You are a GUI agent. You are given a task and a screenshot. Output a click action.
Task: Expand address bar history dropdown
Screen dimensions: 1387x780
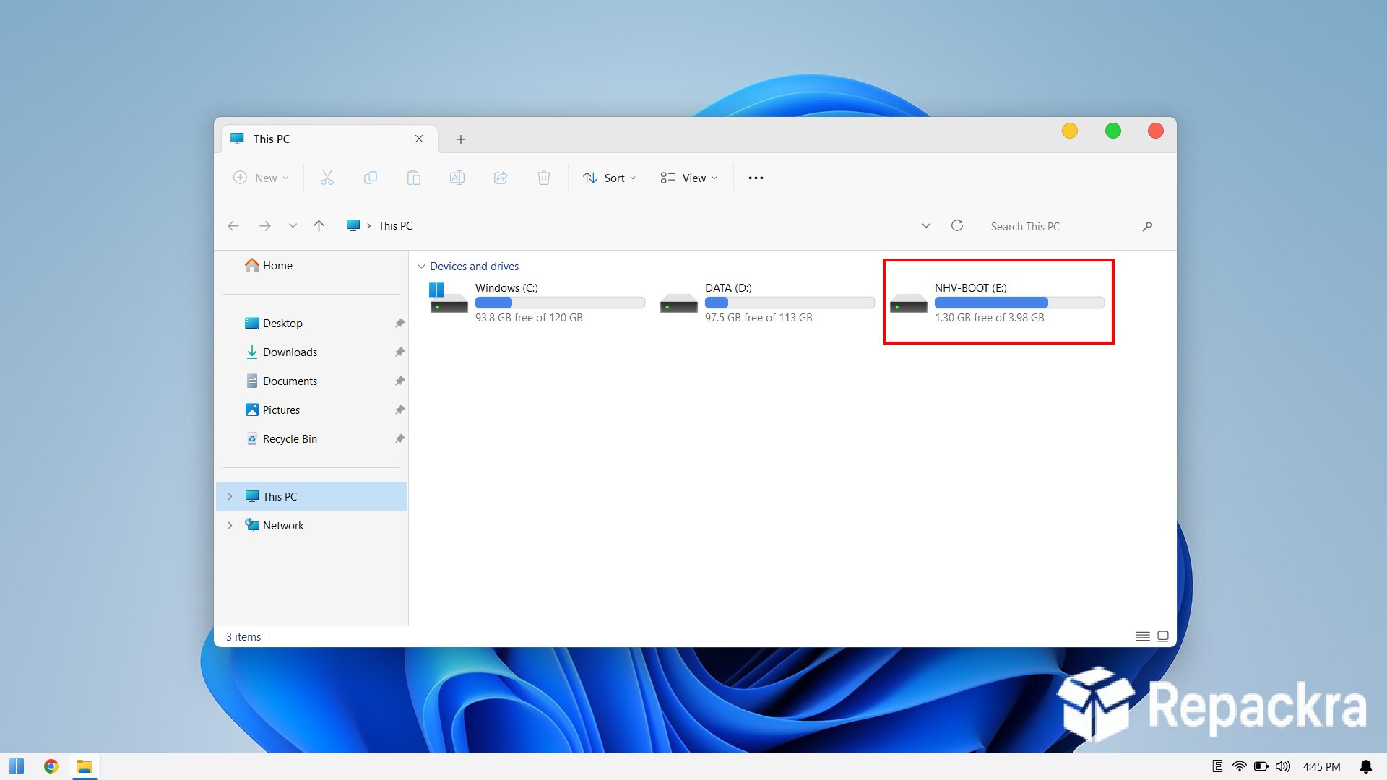pos(926,226)
